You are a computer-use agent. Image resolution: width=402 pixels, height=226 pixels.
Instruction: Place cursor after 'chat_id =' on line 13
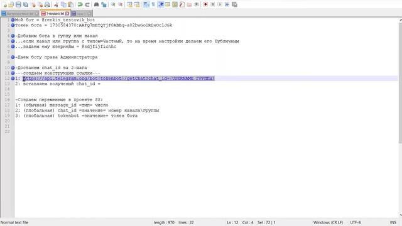[101, 83]
